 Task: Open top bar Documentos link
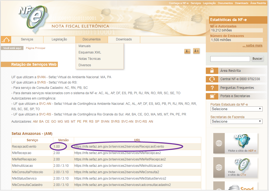(x=225, y=3)
